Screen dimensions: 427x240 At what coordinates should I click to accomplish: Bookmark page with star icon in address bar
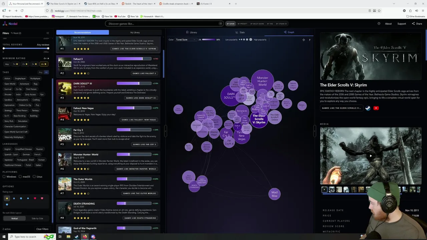coord(379,11)
